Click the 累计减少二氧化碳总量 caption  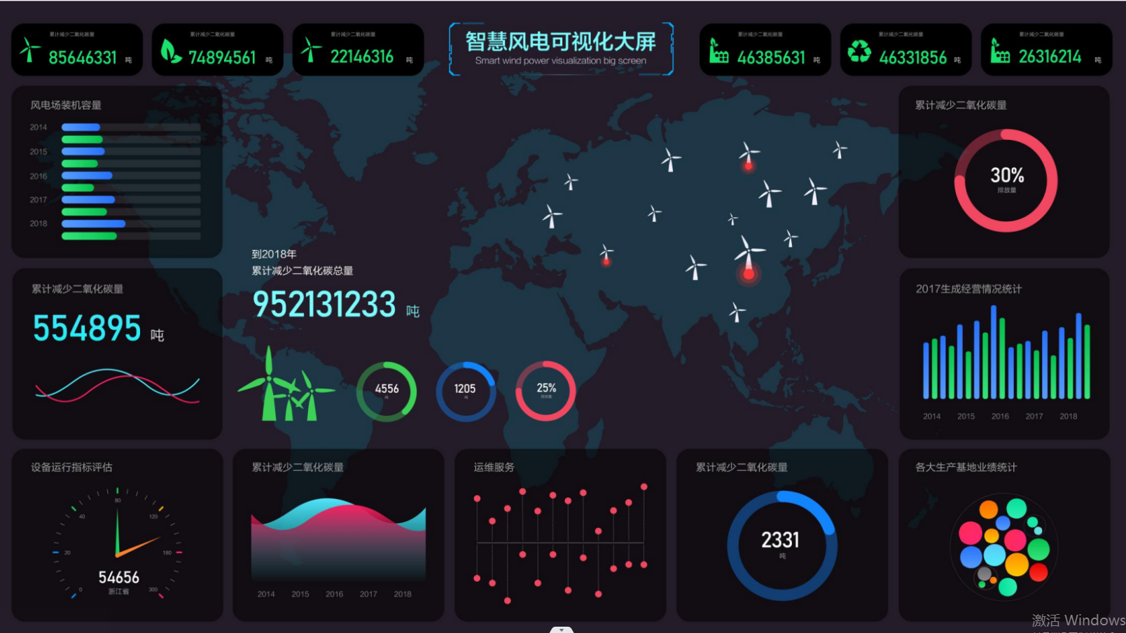coord(303,271)
